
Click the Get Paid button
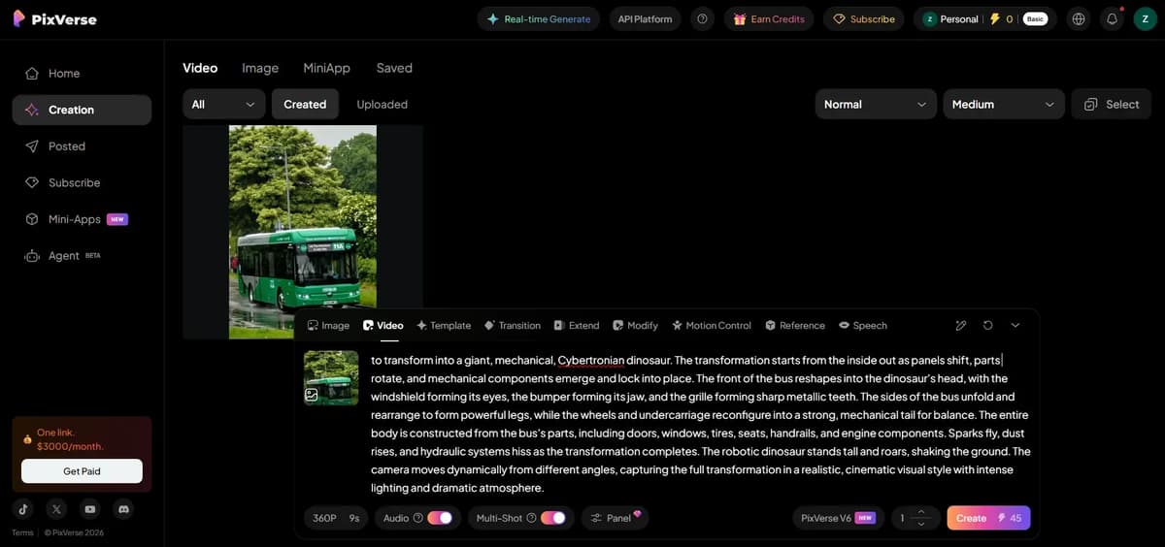pos(82,470)
